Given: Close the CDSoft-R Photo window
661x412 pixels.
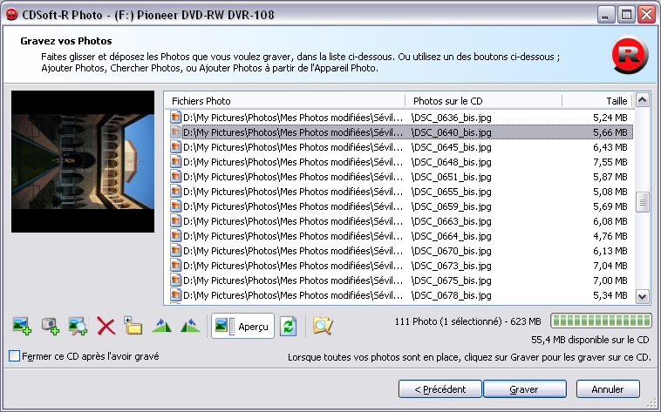Looking at the screenshot, I should (x=647, y=15).
